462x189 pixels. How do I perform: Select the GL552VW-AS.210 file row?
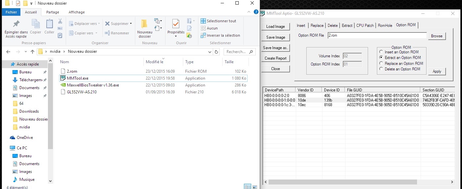point(153,92)
